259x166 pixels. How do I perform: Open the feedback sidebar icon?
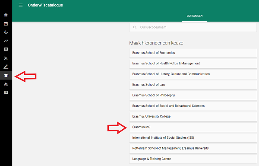tap(6, 93)
